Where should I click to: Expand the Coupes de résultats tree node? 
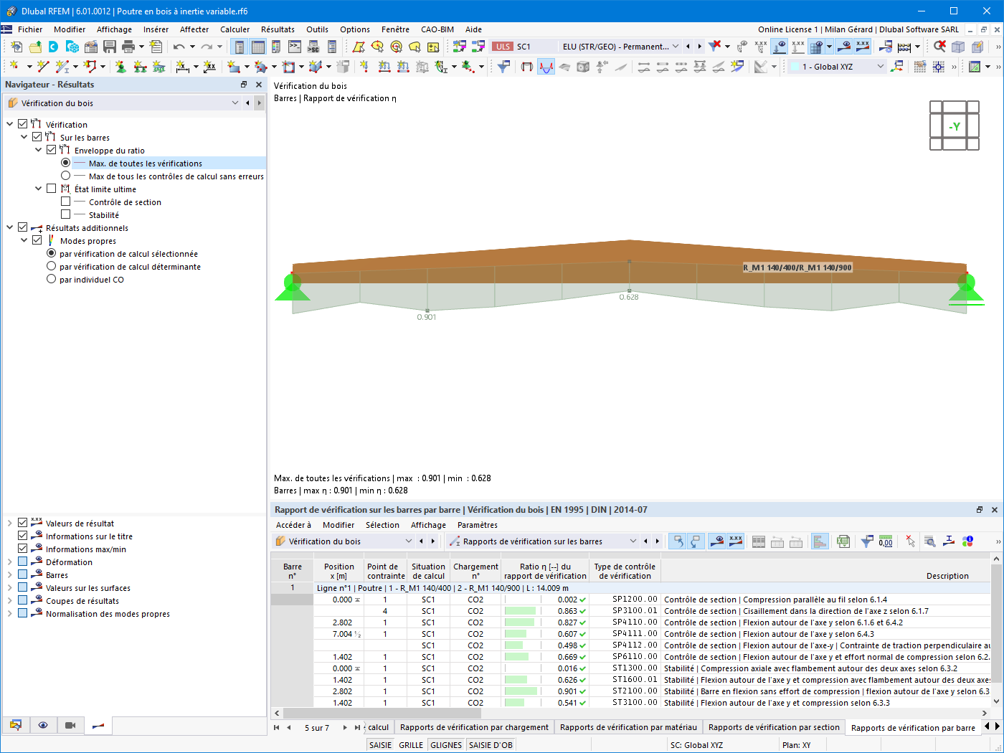(10, 600)
